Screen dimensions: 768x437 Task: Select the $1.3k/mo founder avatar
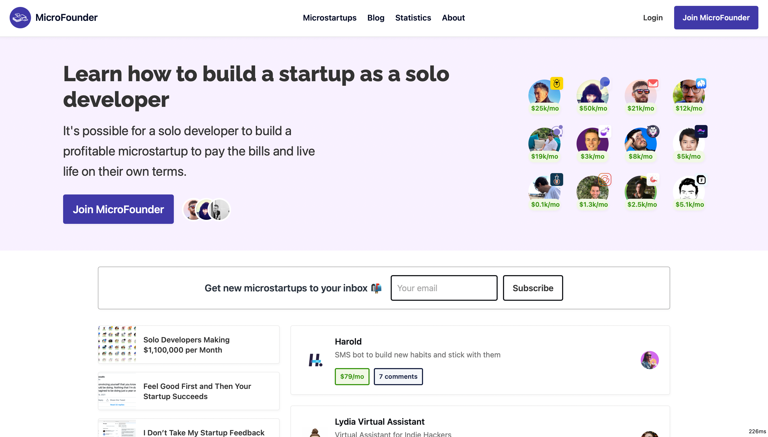click(x=593, y=190)
